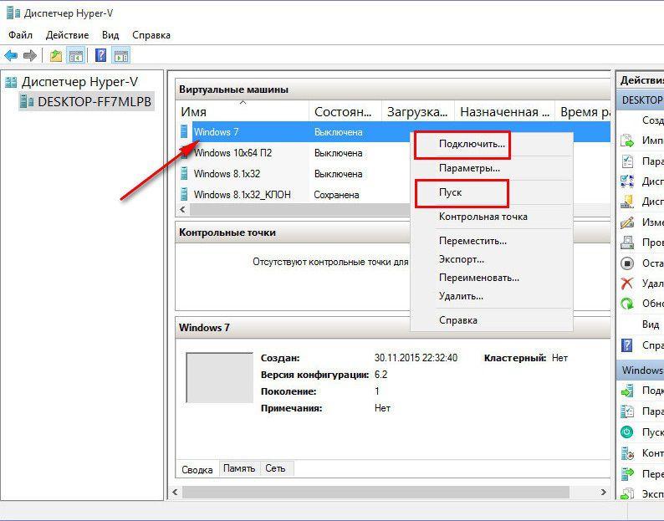Click the stop service icon in Actions pane
This screenshot has height=521, width=664.
[x=626, y=263]
